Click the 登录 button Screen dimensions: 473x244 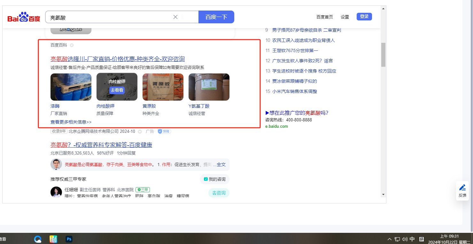coord(364,17)
